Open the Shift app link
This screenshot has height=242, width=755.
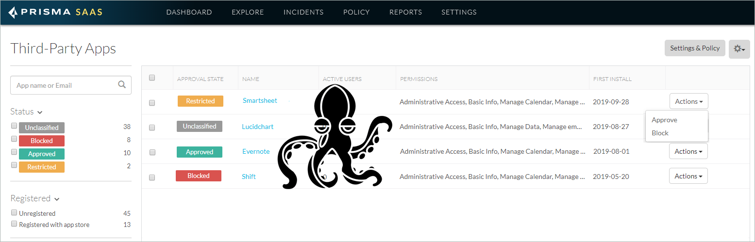click(249, 177)
